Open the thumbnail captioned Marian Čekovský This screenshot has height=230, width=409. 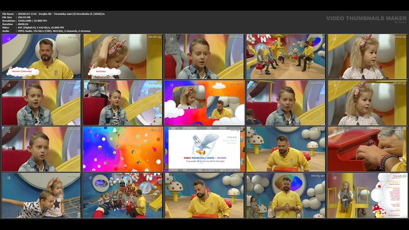point(42,57)
